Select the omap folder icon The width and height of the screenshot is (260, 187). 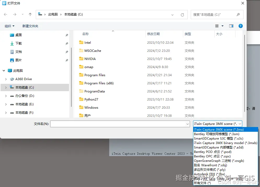coord(81,67)
